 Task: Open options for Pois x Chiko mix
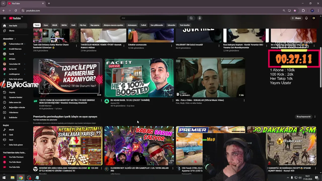[x=244, y=100]
